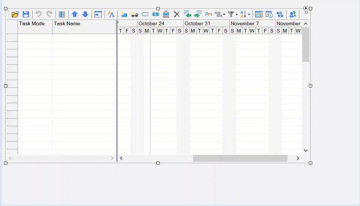Click the calendar icon in toolbar
Screen dimensions: 360x206
[x=166, y=14]
